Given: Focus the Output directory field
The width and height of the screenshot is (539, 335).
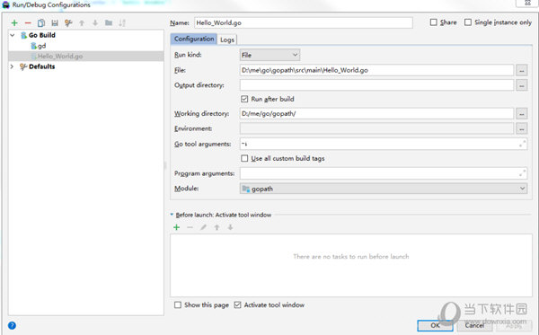Looking at the screenshot, I should point(376,85).
